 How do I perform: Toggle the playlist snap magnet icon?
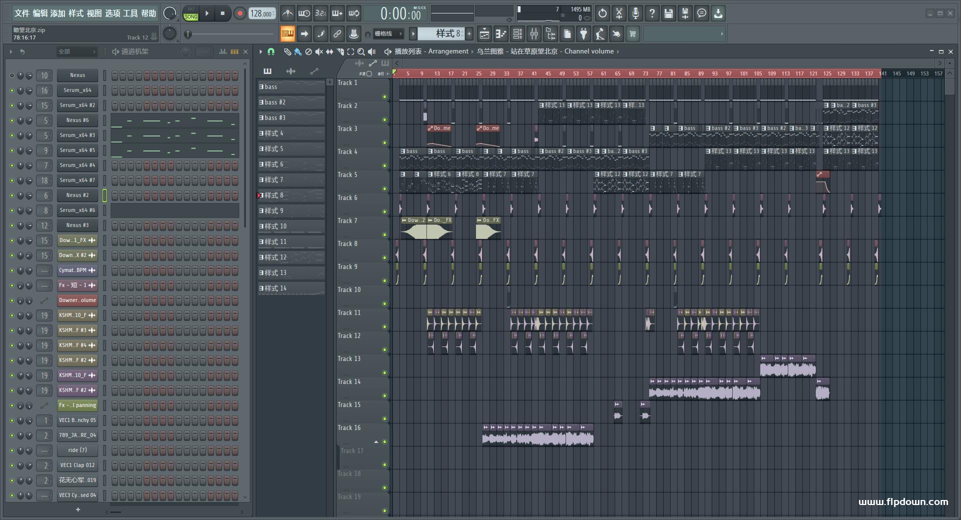[x=271, y=51]
